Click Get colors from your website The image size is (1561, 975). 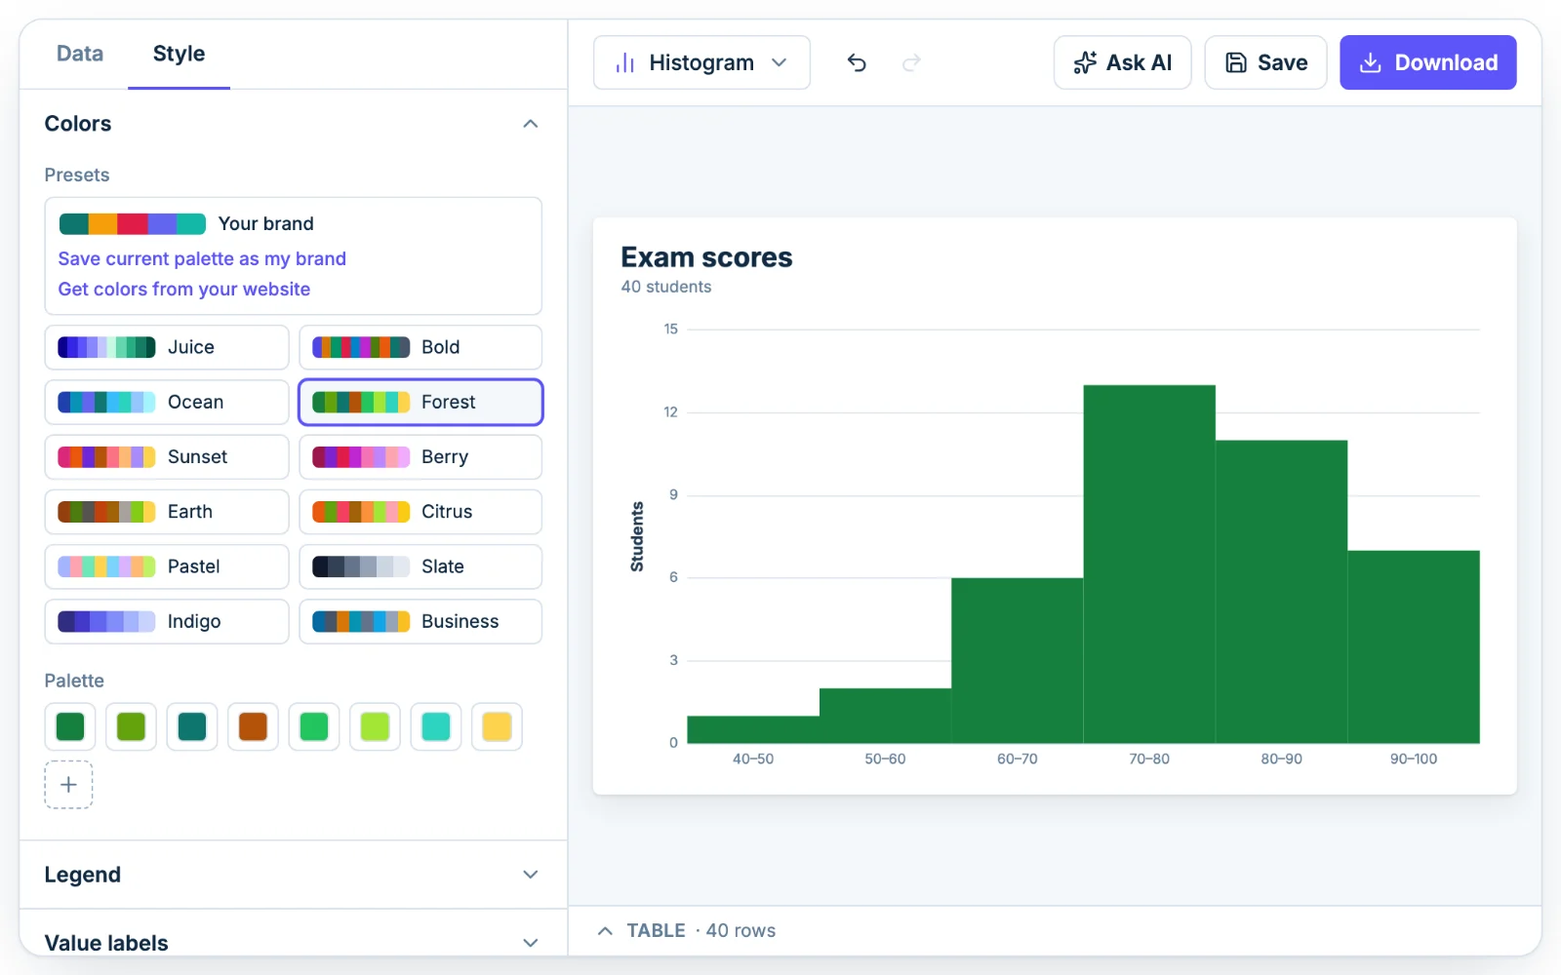pyautogui.click(x=184, y=289)
